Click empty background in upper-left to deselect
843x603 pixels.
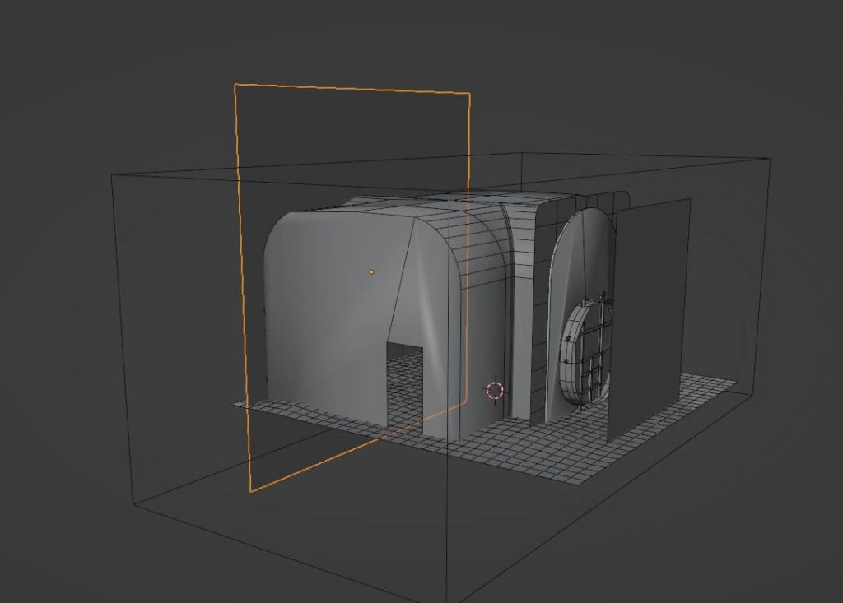(82, 66)
